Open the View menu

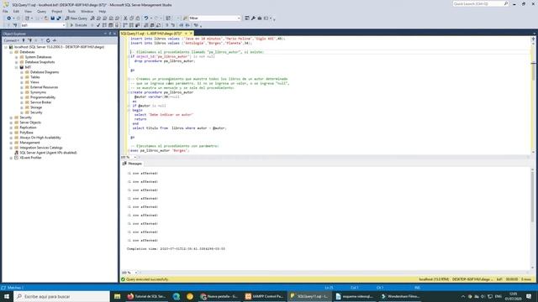[x=28, y=11]
